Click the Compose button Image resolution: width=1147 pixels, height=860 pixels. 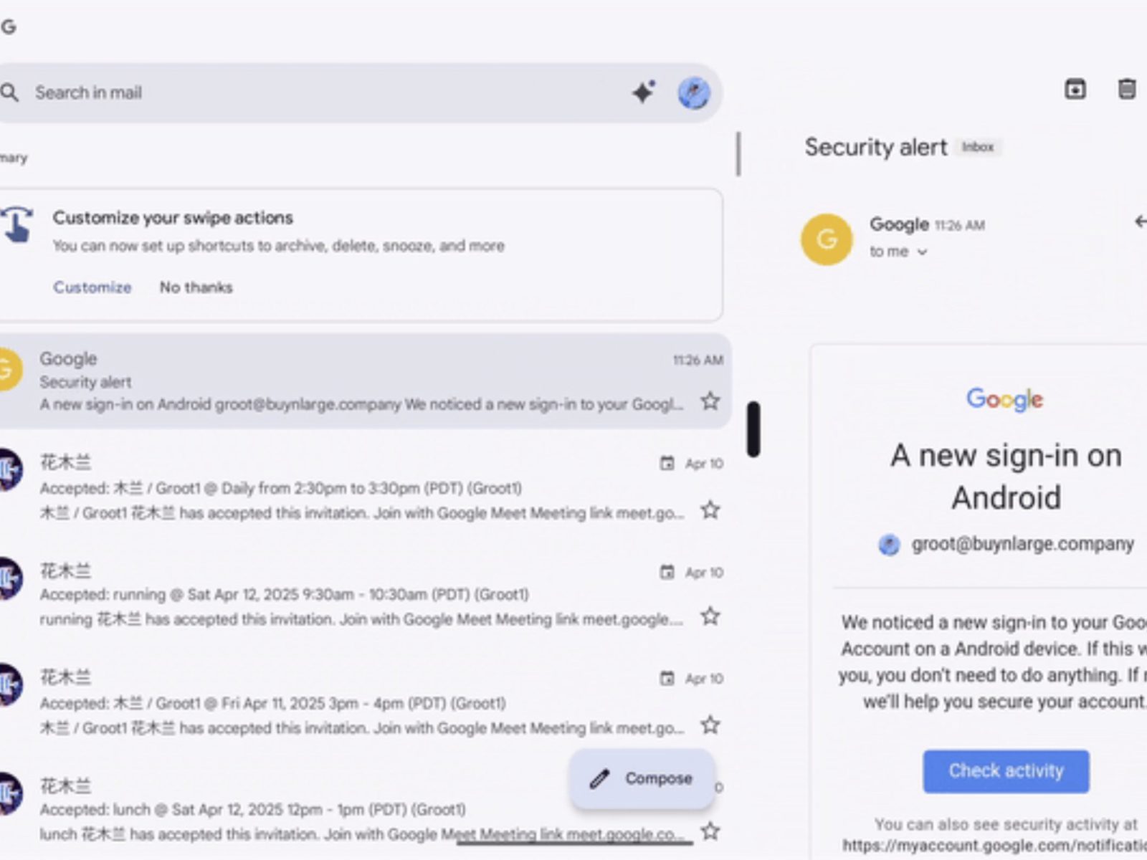pos(642,778)
